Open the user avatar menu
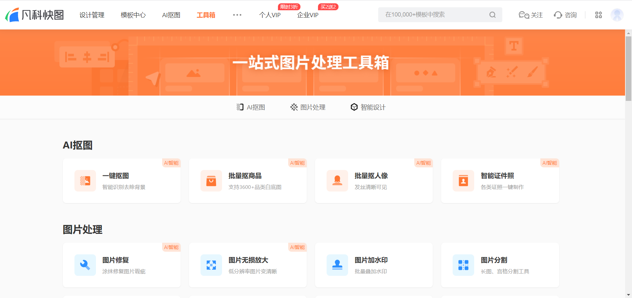This screenshot has width=632, height=298. (x=617, y=15)
